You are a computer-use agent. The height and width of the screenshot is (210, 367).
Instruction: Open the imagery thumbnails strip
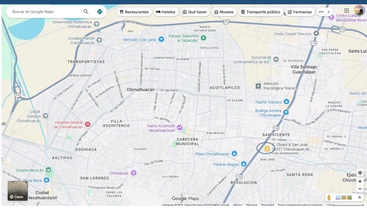tap(343, 198)
